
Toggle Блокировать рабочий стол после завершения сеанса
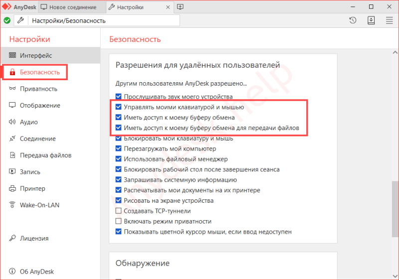118,169
